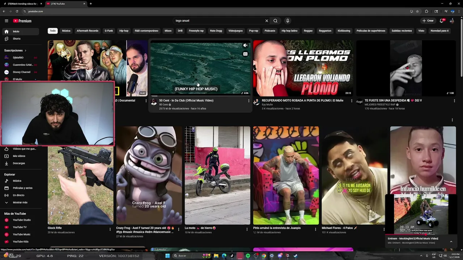Select the Aftermath Records filter chip
The image size is (463, 260).
tap(88, 31)
